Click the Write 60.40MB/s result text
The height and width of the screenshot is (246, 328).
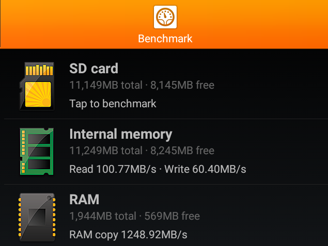click(x=205, y=169)
